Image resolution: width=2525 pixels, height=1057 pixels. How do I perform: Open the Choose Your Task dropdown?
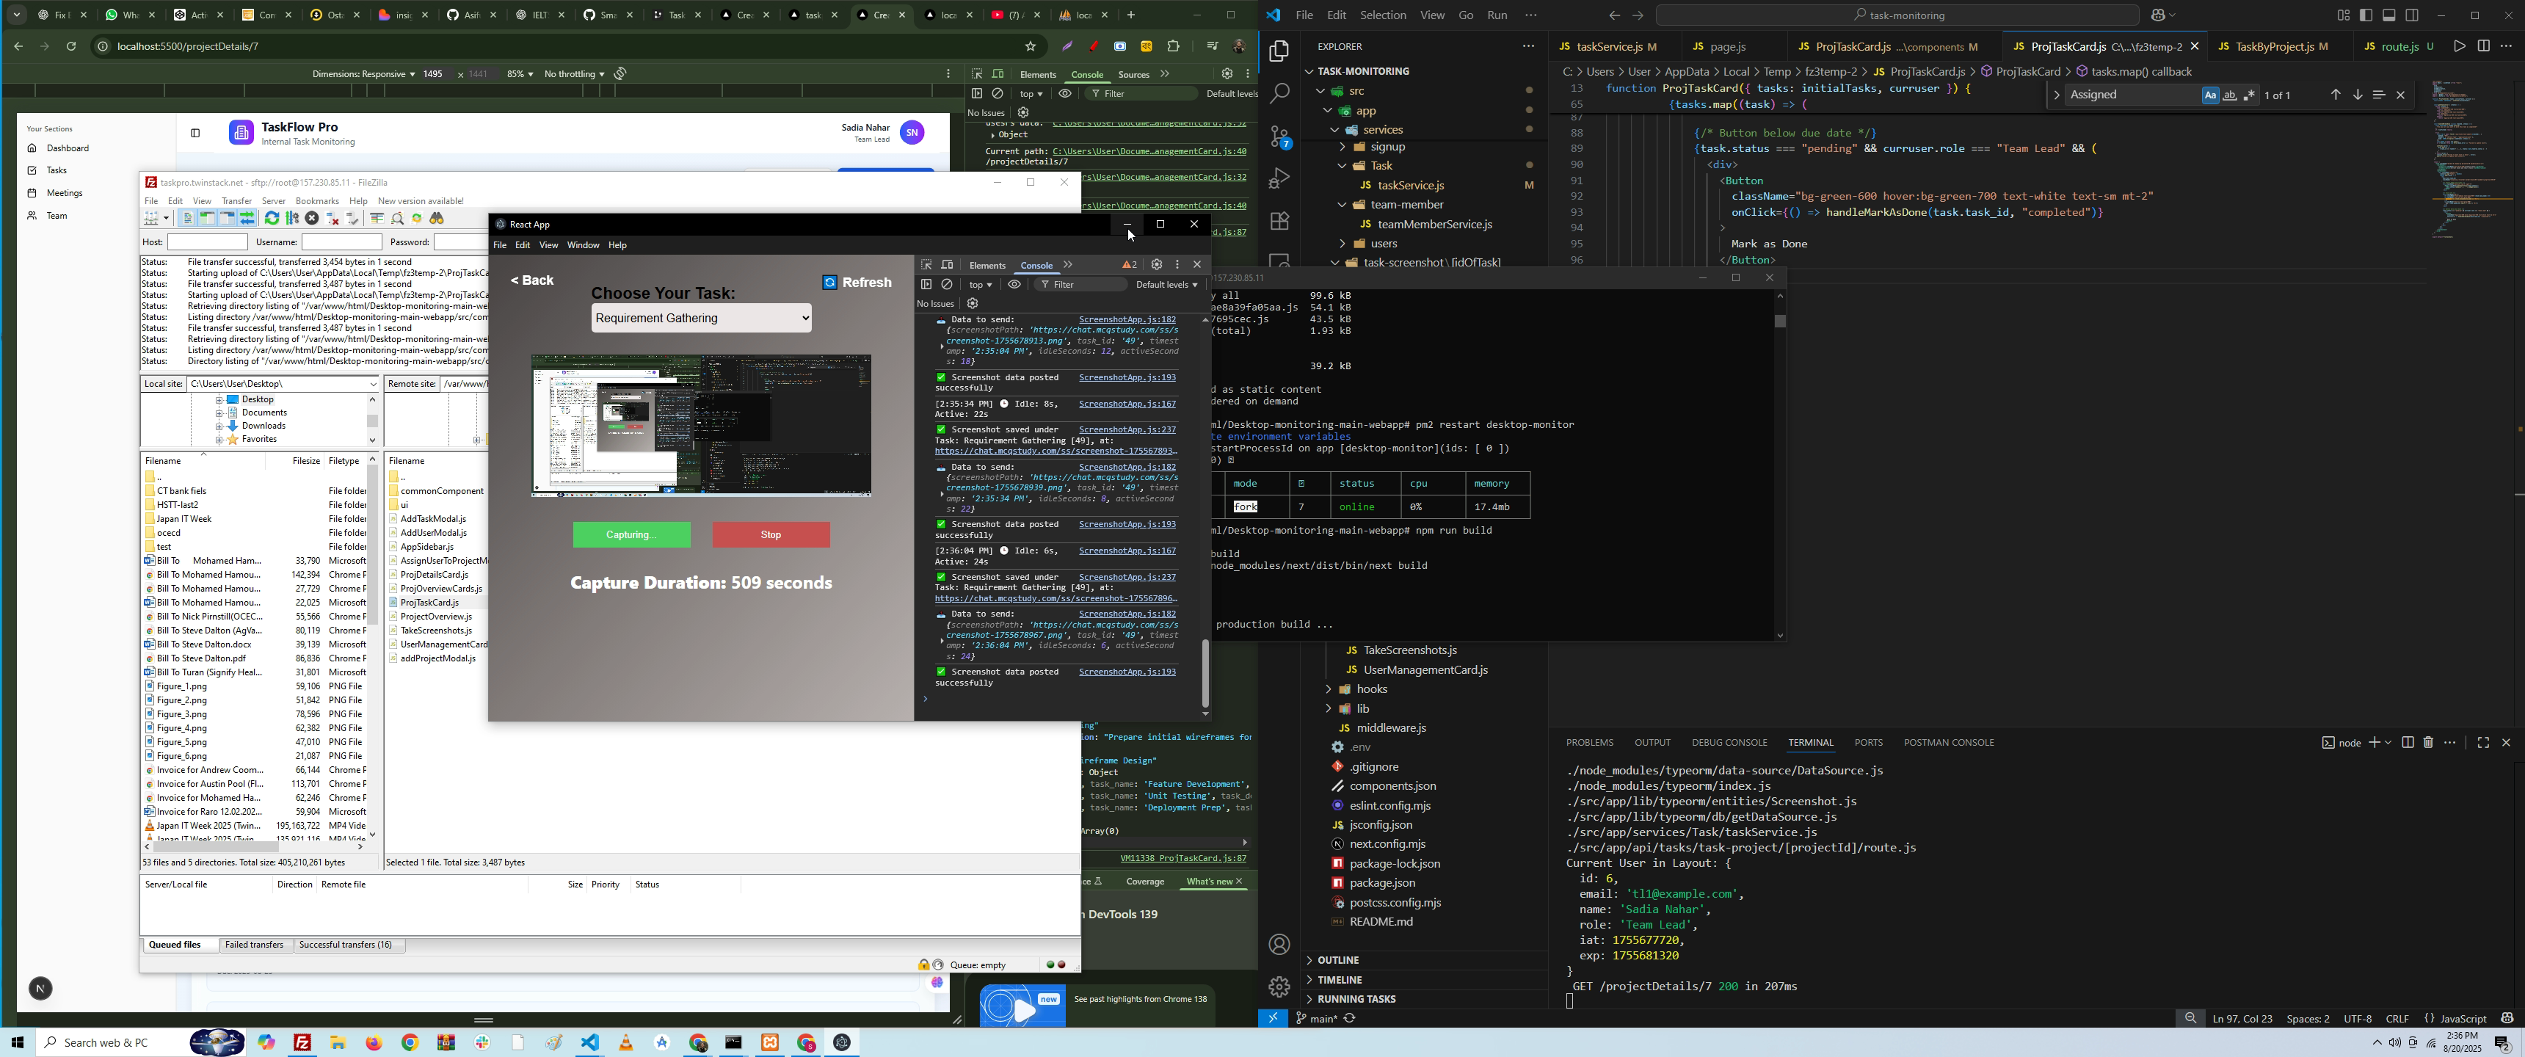701,319
